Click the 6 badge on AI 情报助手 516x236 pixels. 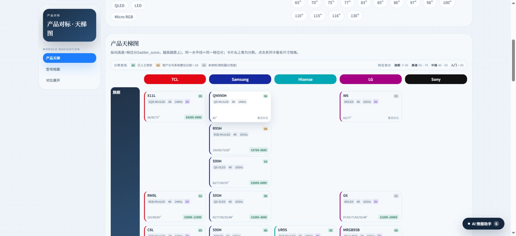[x=496, y=224]
